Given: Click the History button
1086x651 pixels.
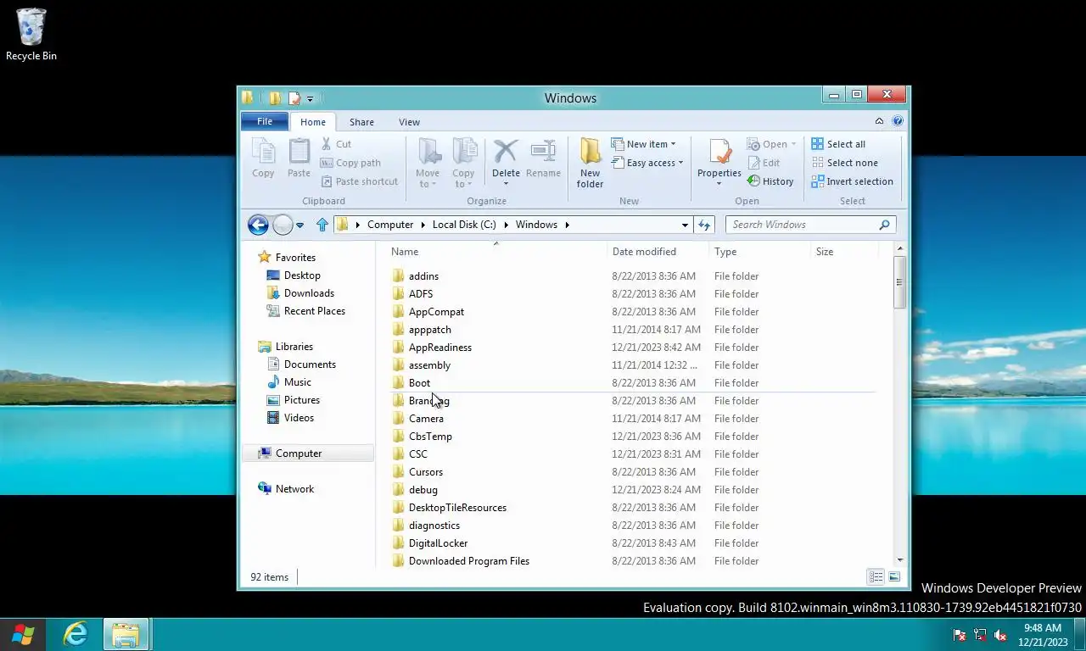Looking at the screenshot, I should click(770, 181).
